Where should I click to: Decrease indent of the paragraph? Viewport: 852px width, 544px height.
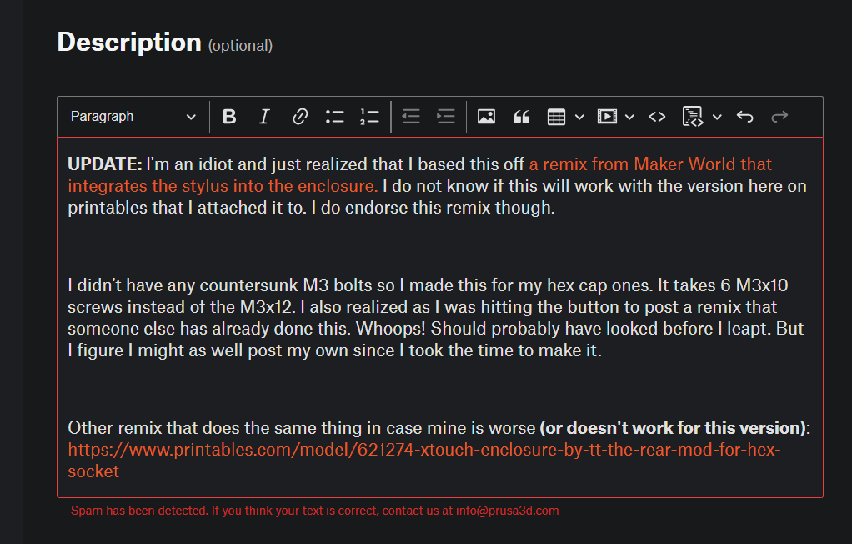[411, 117]
